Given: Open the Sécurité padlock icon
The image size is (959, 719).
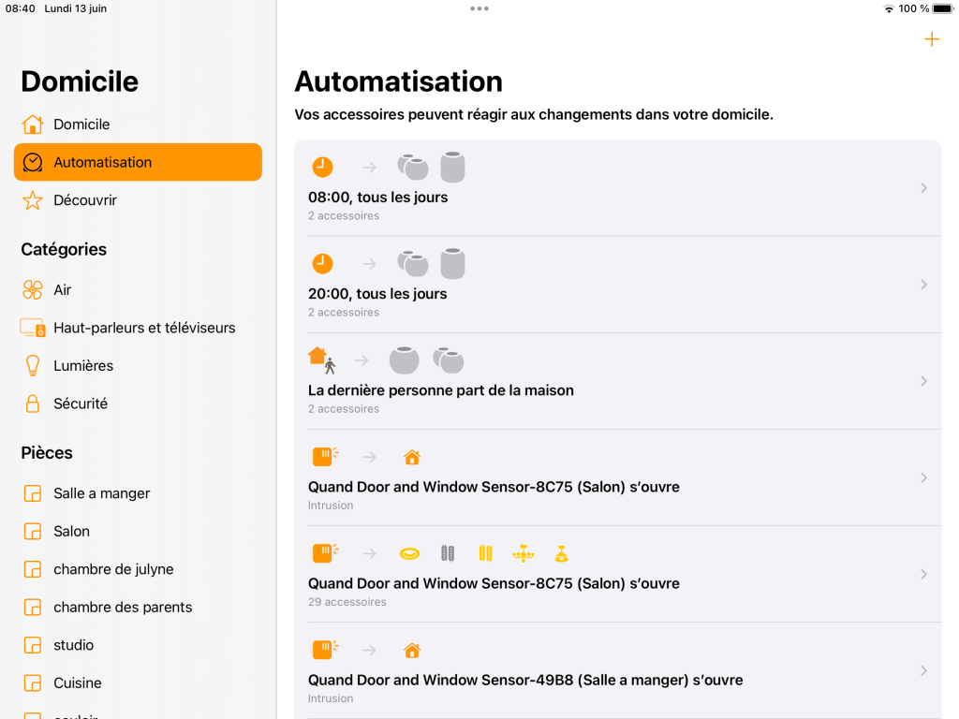Looking at the screenshot, I should [x=33, y=404].
